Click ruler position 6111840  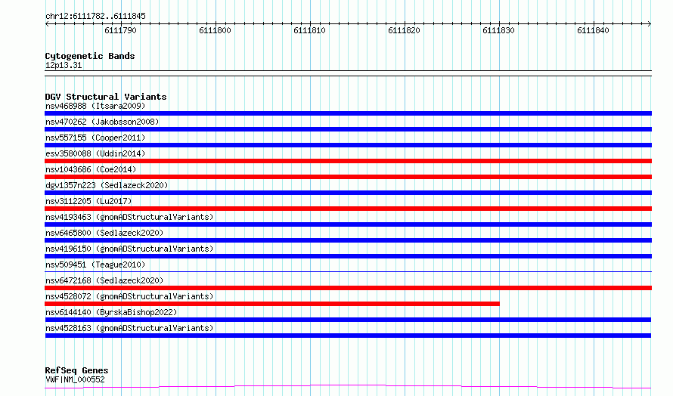point(593,30)
